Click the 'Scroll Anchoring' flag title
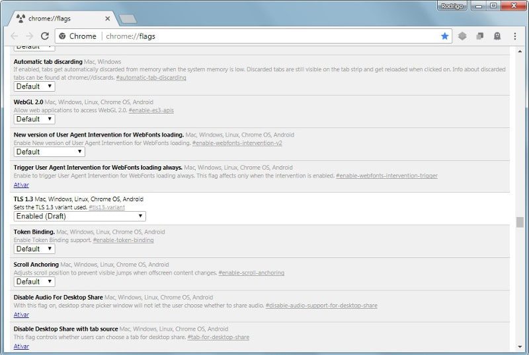This screenshot has height=355, width=529. click(36, 265)
